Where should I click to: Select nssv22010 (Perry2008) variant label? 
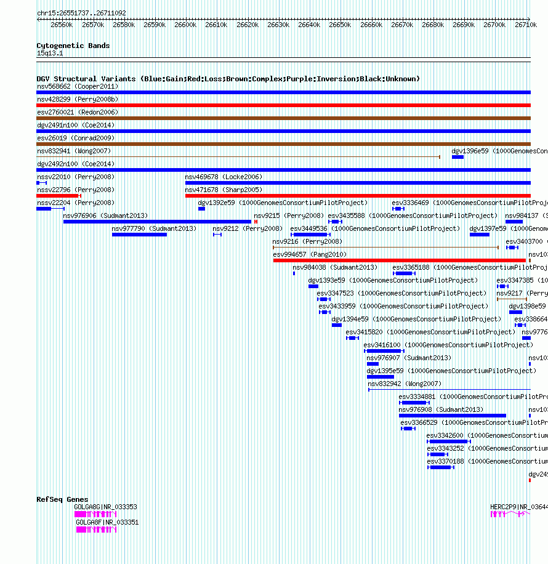coord(76,177)
